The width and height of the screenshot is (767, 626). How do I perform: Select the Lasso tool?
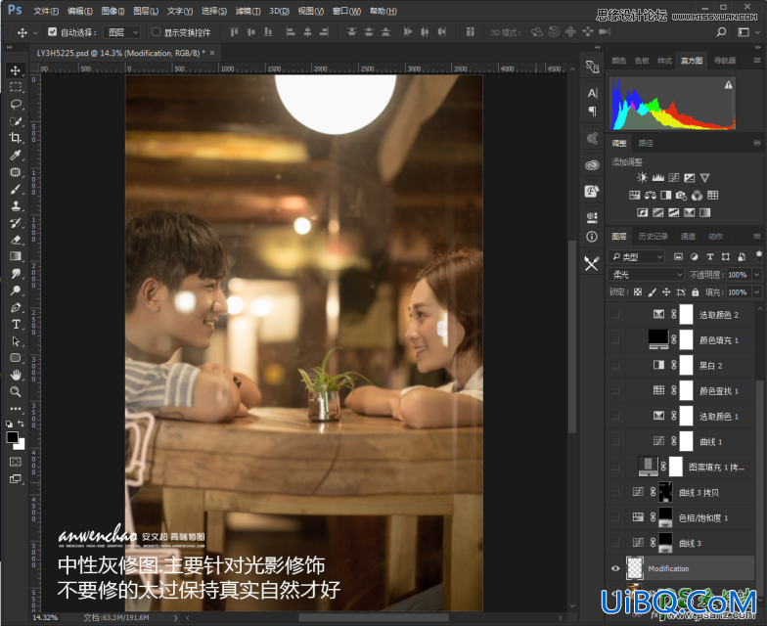[x=16, y=104]
